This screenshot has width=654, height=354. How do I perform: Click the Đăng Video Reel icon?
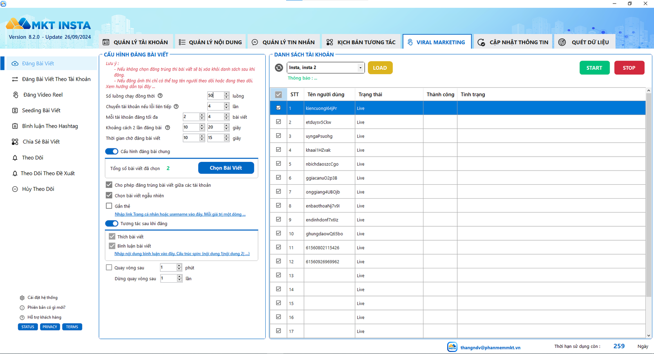[16, 95]
